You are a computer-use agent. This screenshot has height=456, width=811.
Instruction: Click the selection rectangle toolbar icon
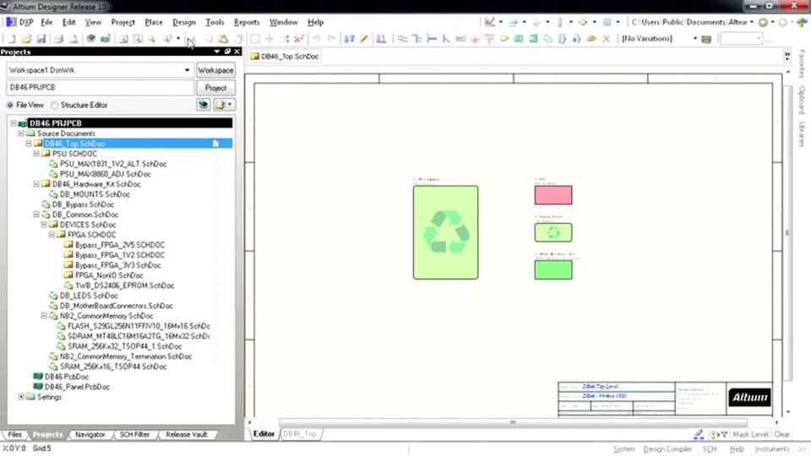pyautogui.click(x=255, y=39)
